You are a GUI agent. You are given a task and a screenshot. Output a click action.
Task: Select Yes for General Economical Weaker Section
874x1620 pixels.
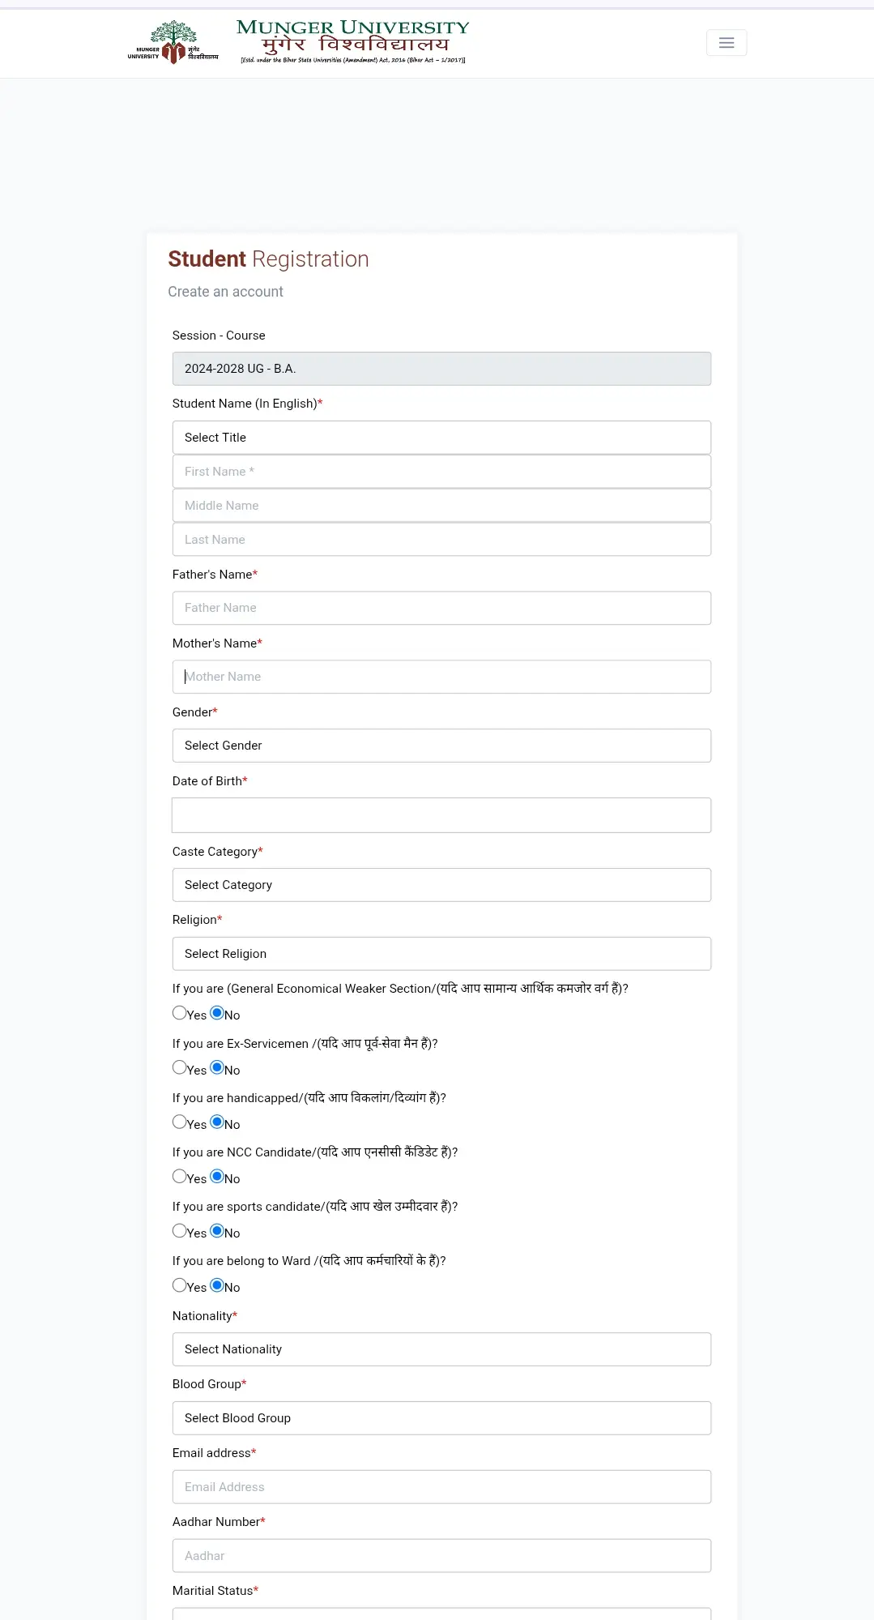point(180,1013)
